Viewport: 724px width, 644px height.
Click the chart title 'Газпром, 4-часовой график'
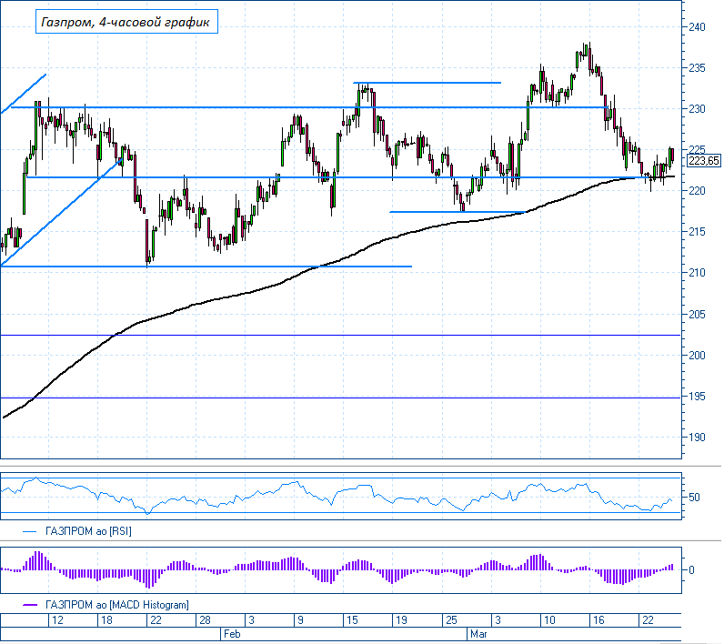click(126, 22)
